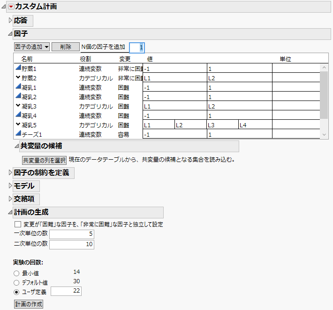Click the categorical icon beside 凝乳3
The width and height of the screenshot is (333, 310).
click(x=18, y=105)
